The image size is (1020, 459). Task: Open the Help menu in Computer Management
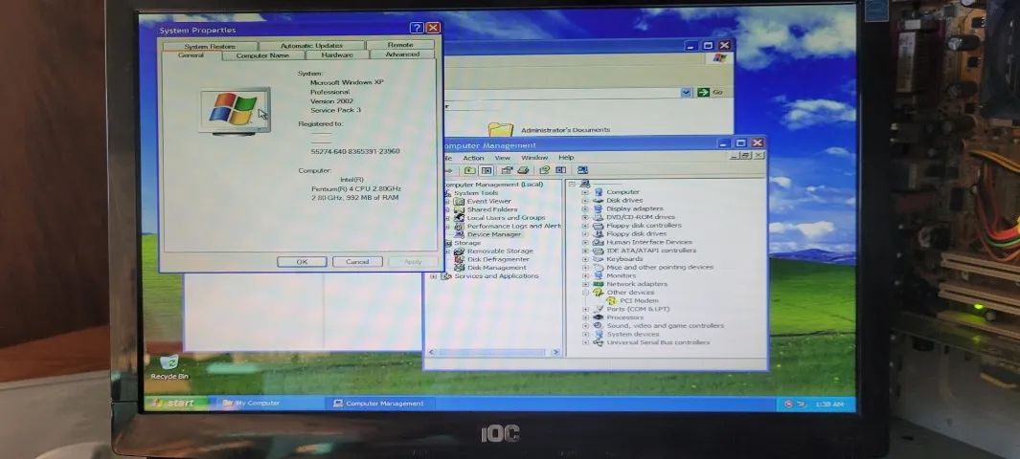click(x=566, y=158)
